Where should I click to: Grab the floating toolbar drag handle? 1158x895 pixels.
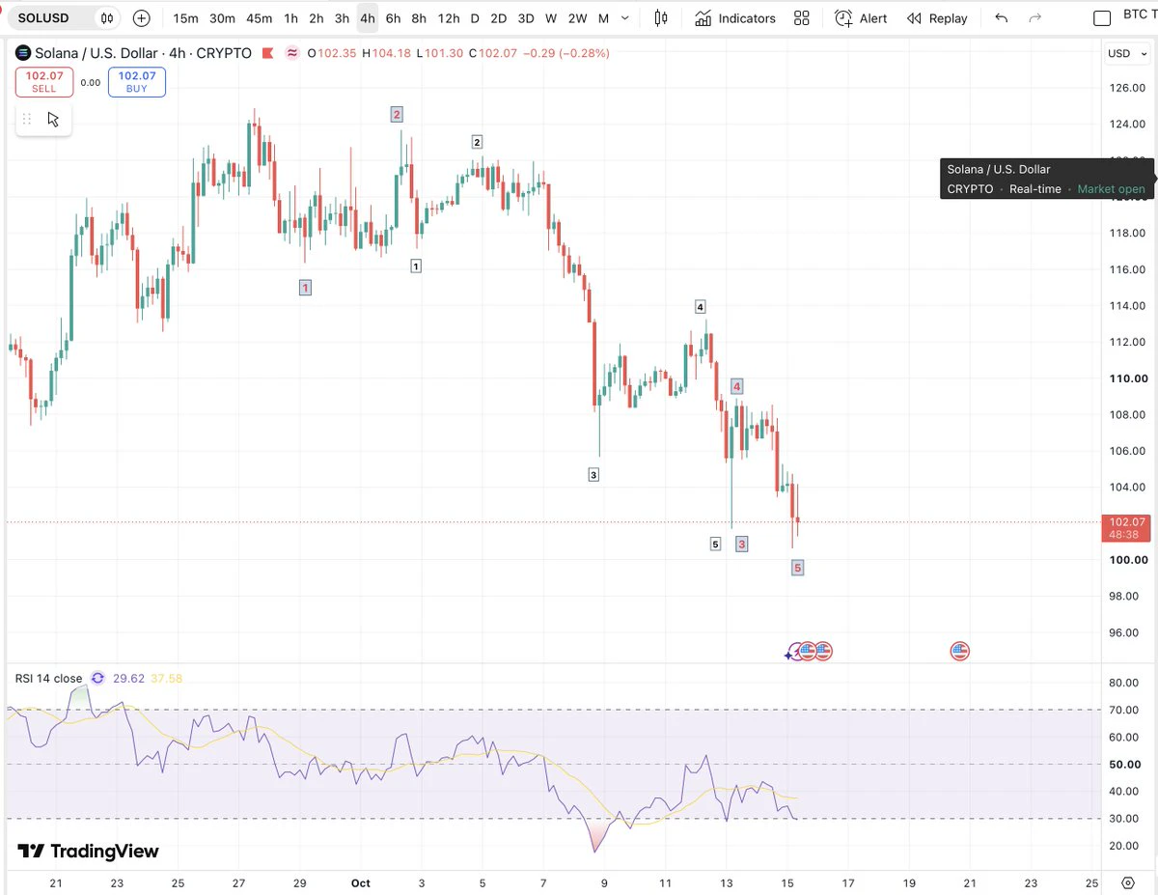tap(27, 119)
